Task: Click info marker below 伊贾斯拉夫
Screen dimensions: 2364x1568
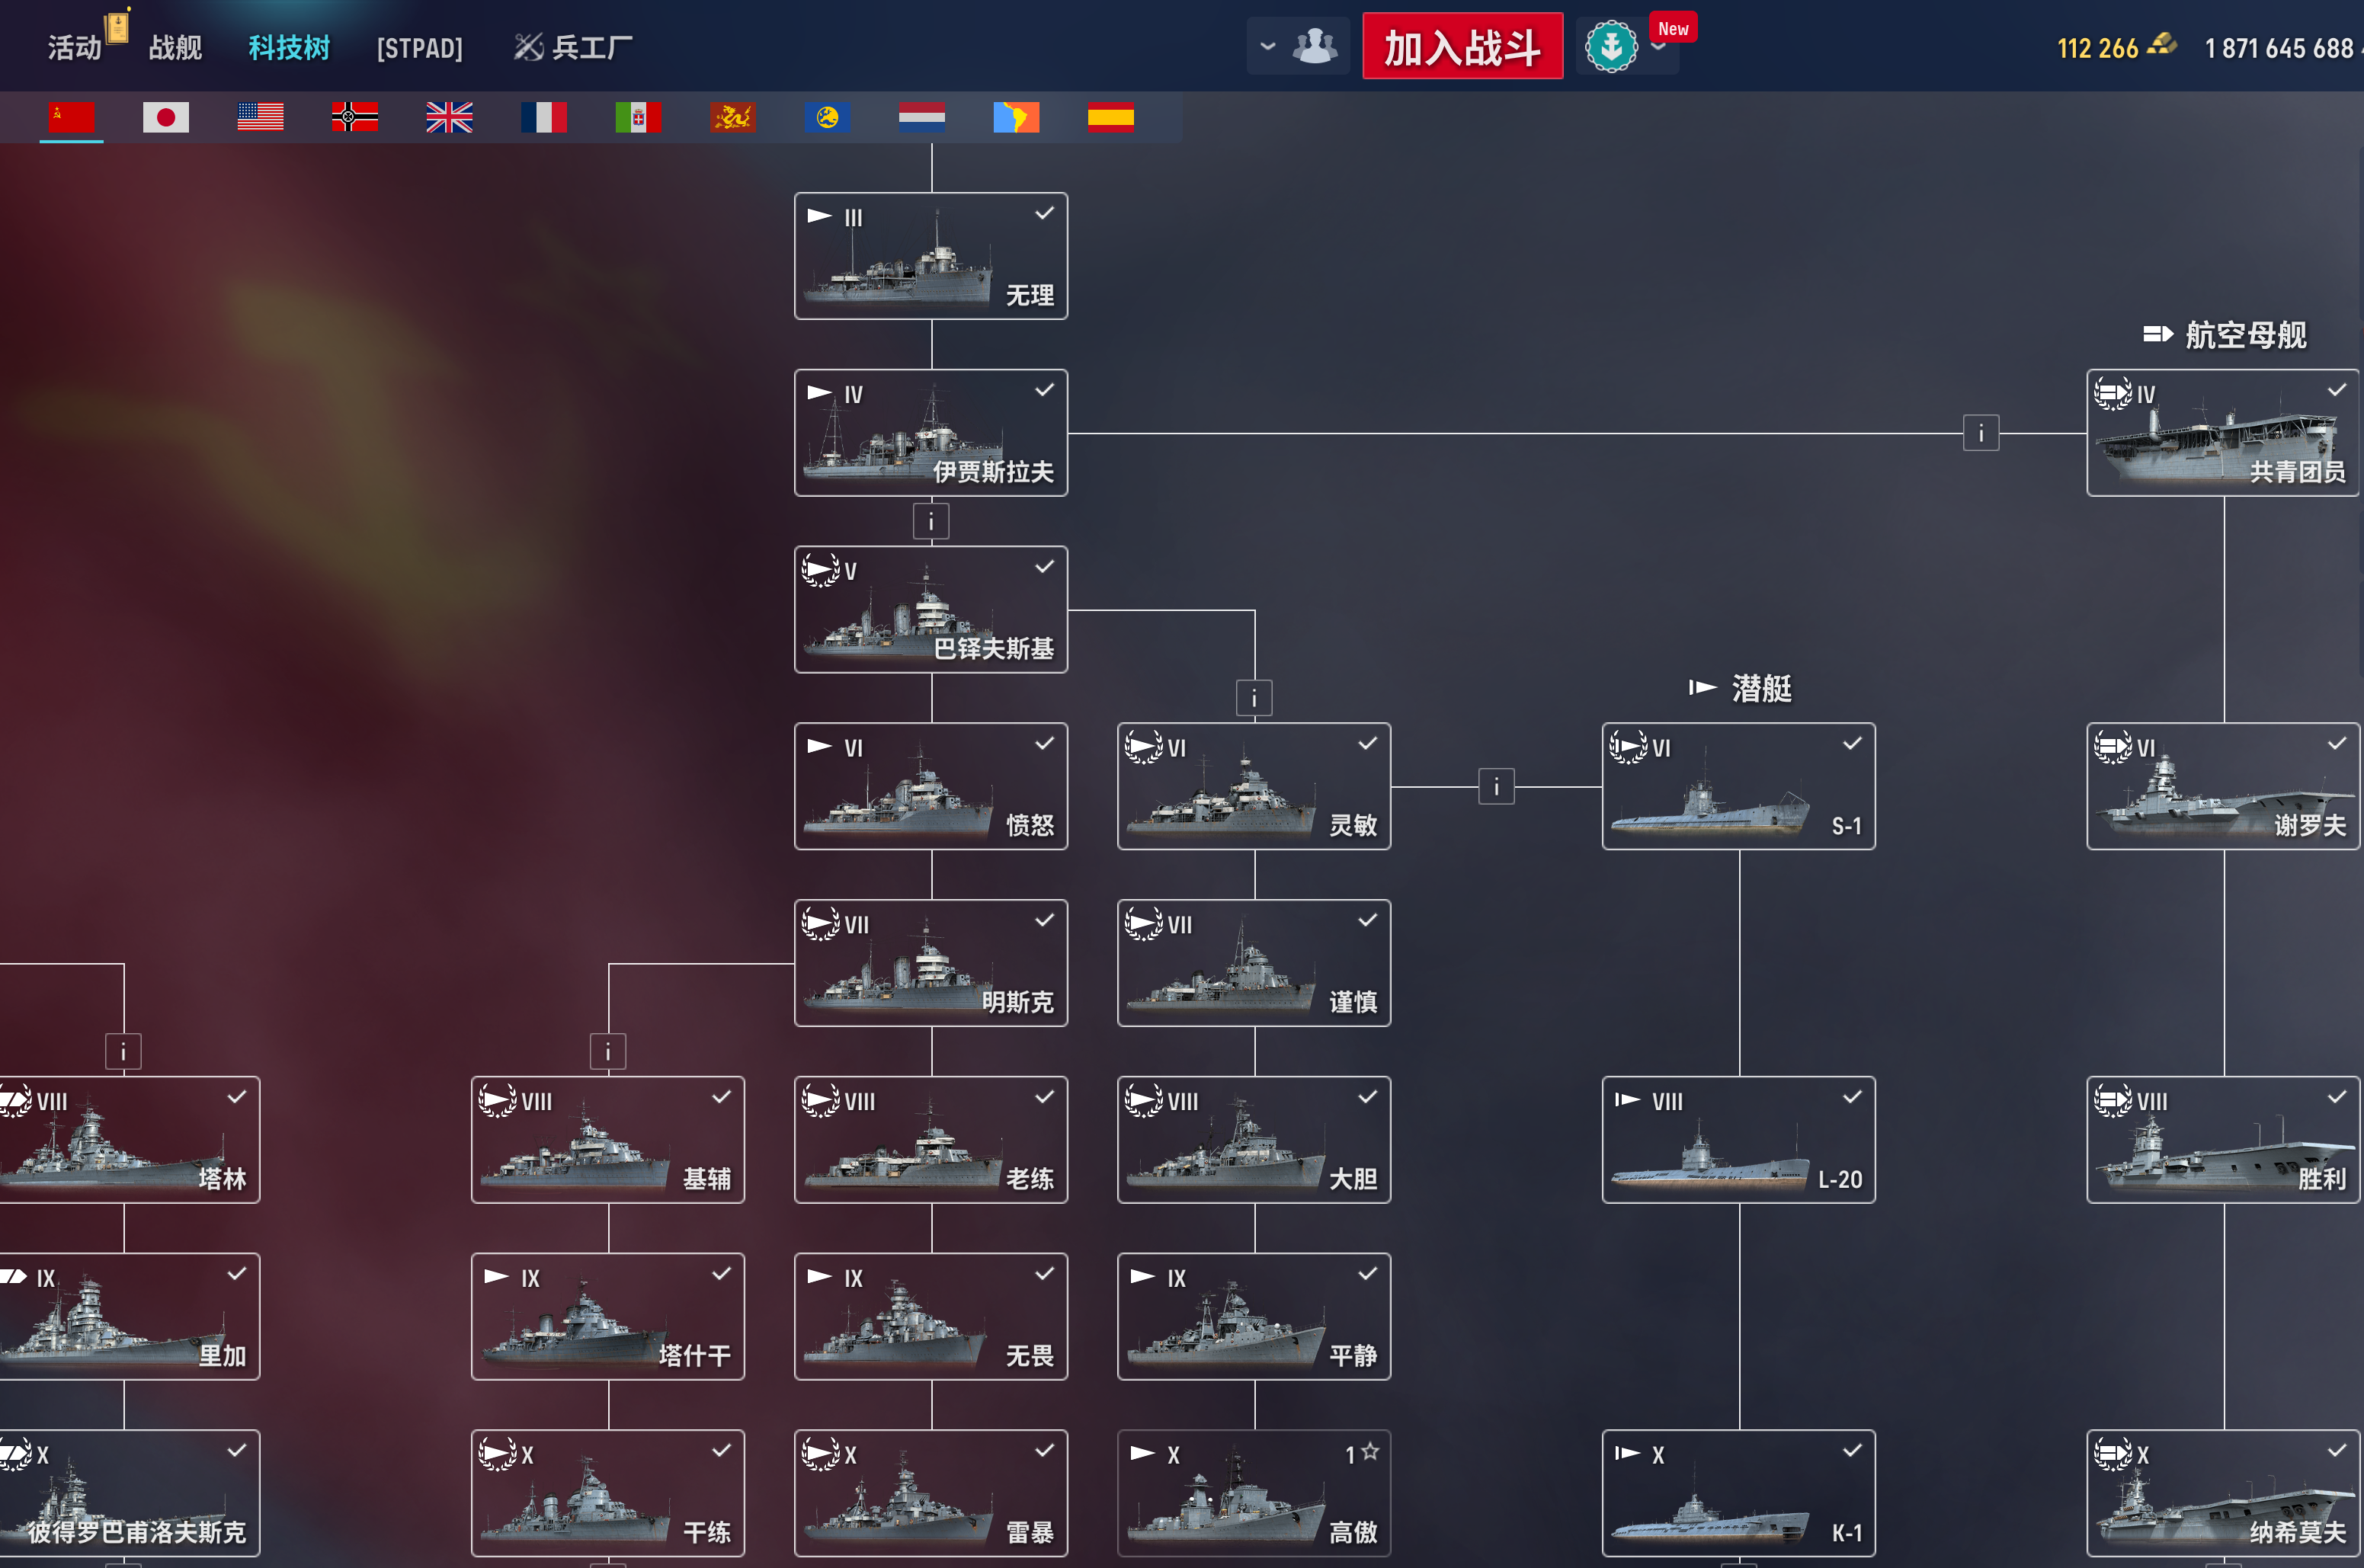Action: (x=931, y=521)
